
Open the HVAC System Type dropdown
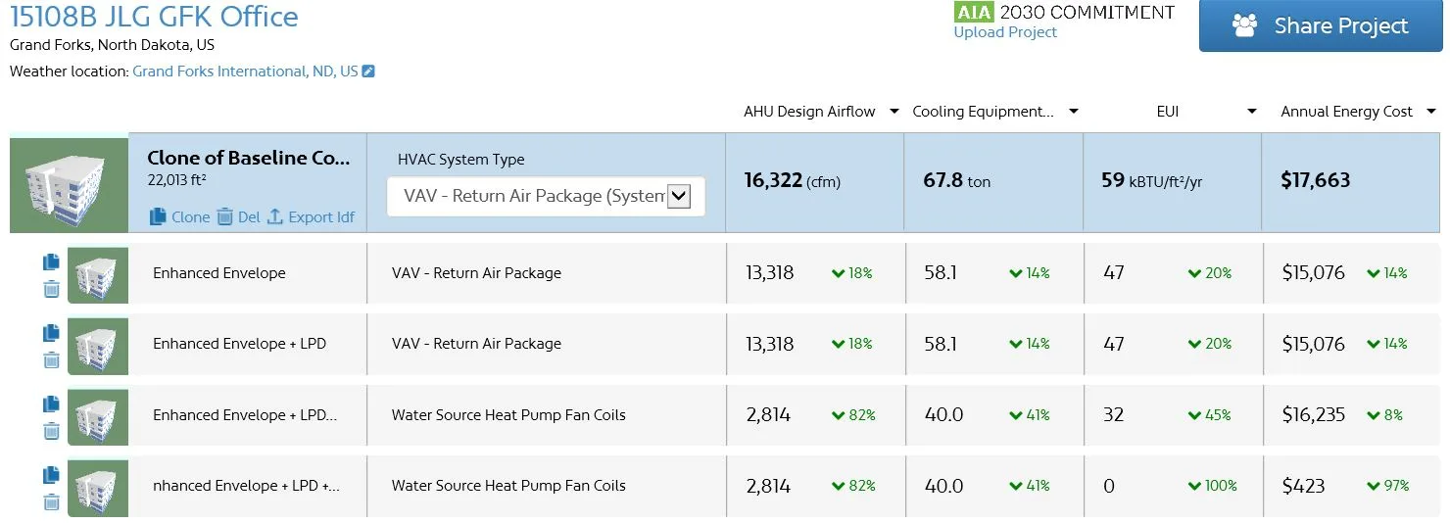click(546, 196)
